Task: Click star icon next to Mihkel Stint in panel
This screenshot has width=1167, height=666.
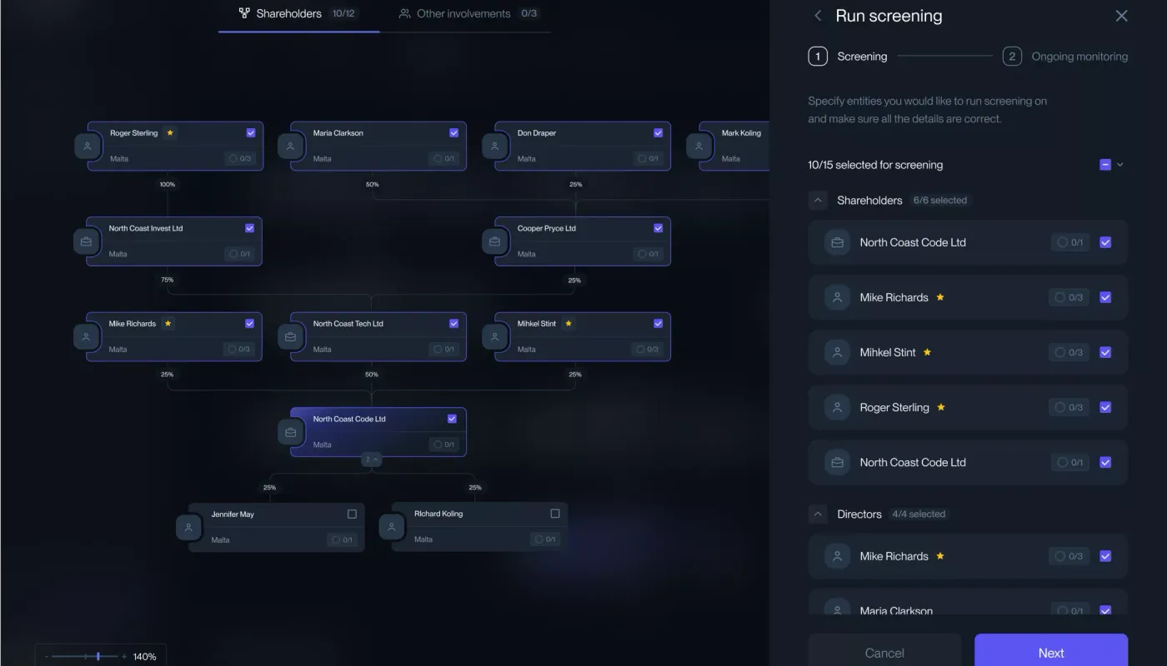Action: pyautogui.click(x=927, y=352)
